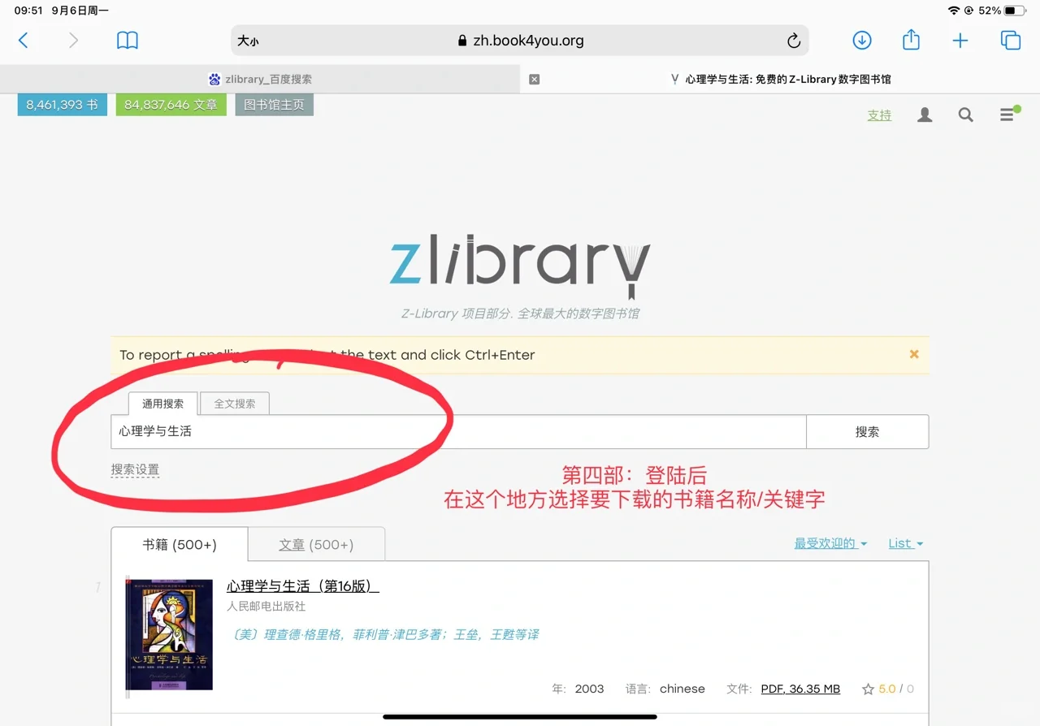Close the current Z-Library tab
Image resolution: width=1040 pixels, height=726 pixels.
[x=534, y=80]
